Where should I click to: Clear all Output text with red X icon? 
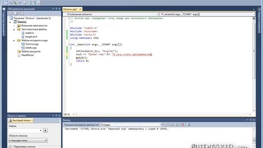(x=182, y=125)
